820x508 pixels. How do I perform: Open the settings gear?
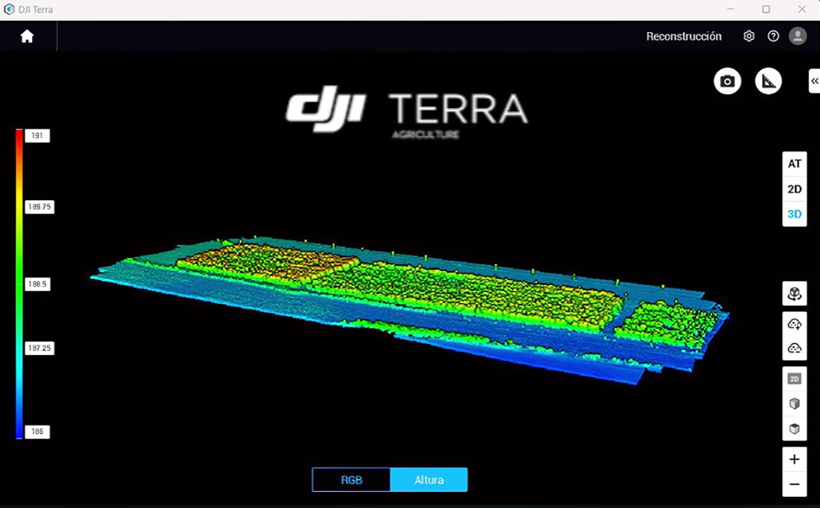749,36
